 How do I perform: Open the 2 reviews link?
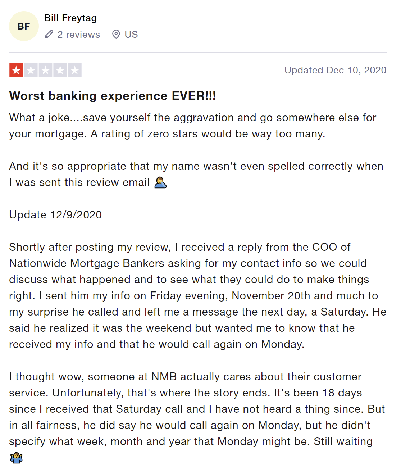pos(79,35)
